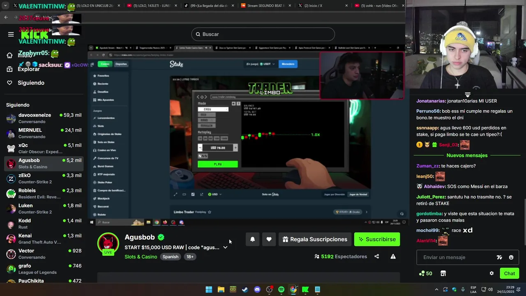
Task: Switch to LOLO EN UNICLUB browser tab
Action: pos(97,5)
